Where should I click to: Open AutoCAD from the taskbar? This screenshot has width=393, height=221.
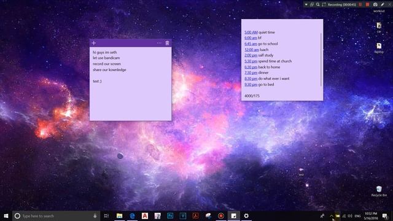tap(145, 215)
